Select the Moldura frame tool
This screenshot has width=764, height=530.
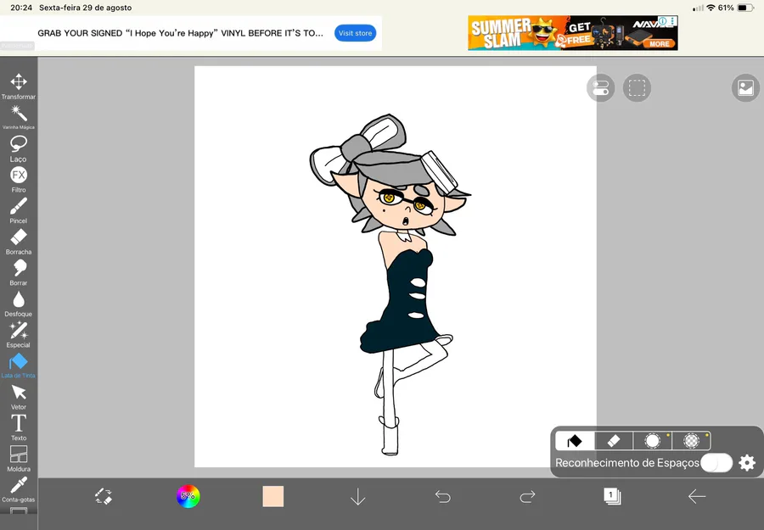coord(19,459)
